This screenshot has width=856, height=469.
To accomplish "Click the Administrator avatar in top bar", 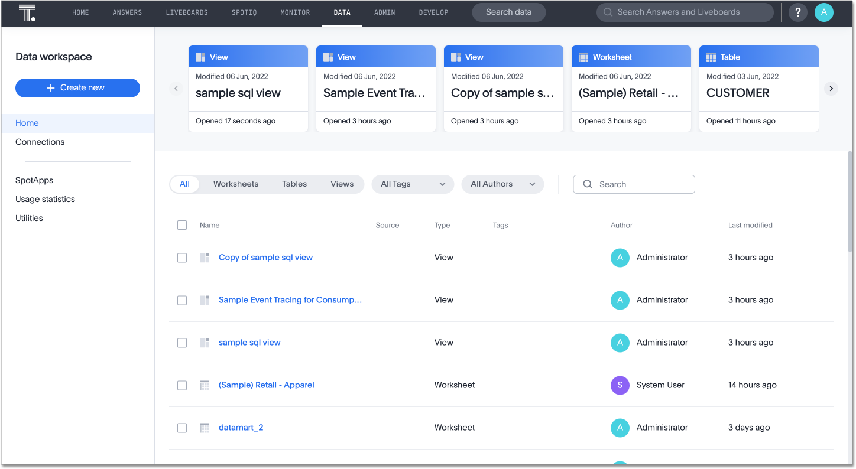I will point(824,12).
